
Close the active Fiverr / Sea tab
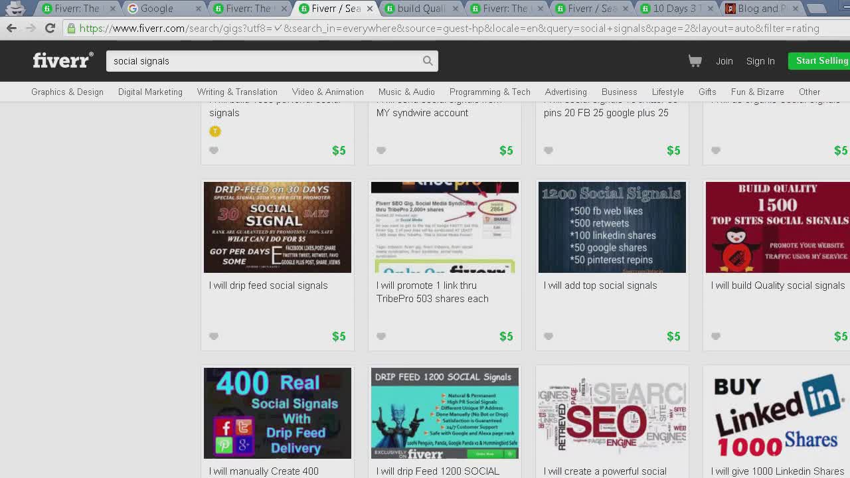(x=370, y=9)
